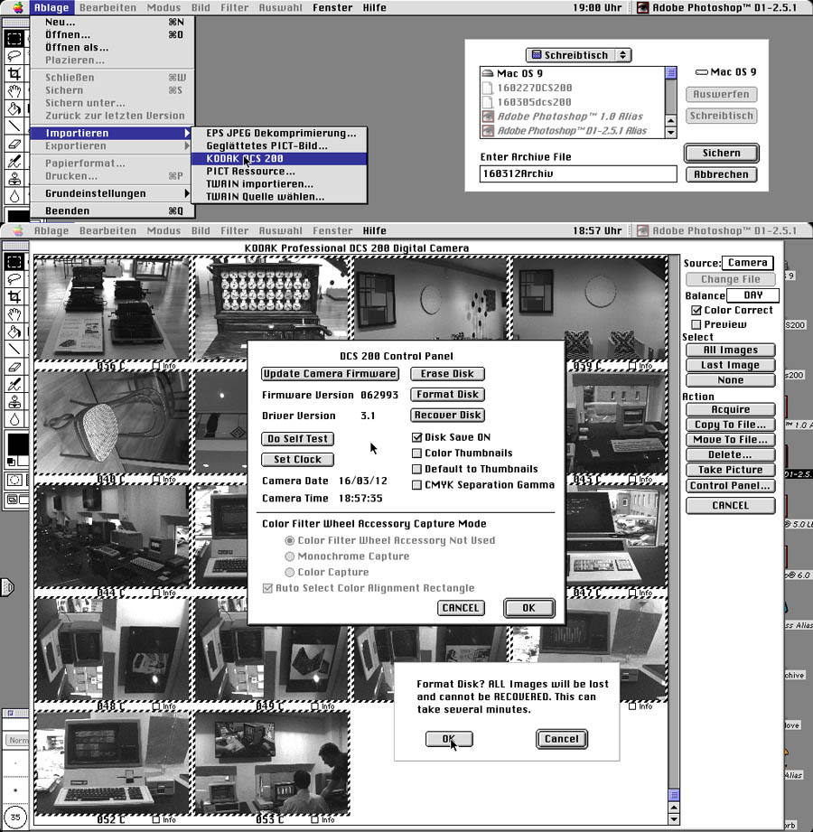Image resolution: width=813 pixels, height=832 pixels.
Task: Click the file list's down scroll arrow
Action: pos(671,132)
